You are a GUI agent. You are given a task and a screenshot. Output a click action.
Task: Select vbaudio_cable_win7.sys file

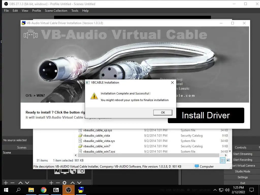tap(99, 151)
